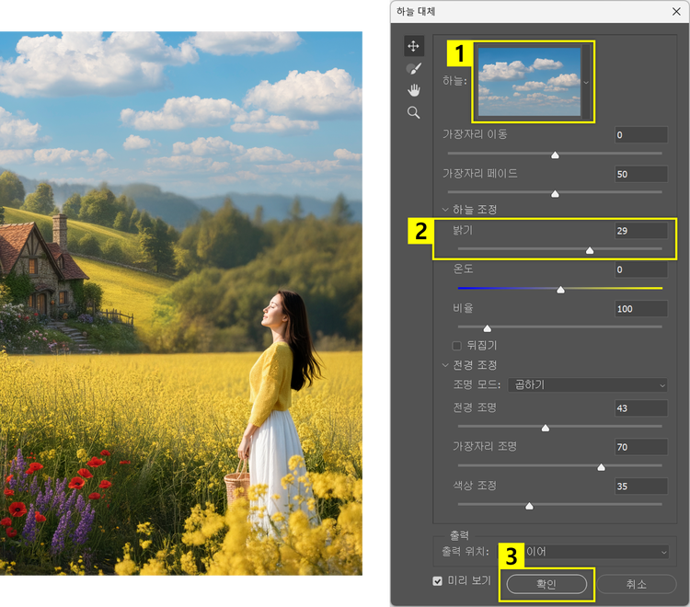Click the 가장자리 페이드 value field
The height and width of the screenshot is (607, 690).
click(x=640, y=174)
